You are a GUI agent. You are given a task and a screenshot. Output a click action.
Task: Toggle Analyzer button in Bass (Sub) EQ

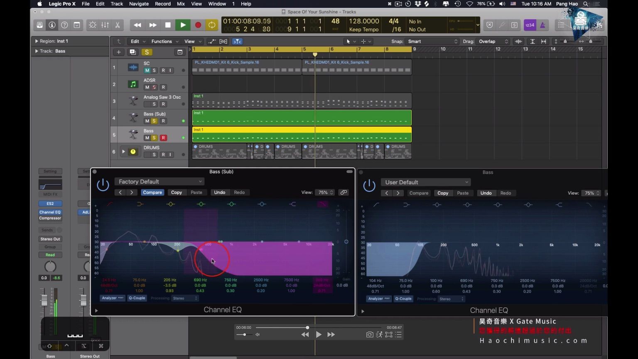(113, 298)
